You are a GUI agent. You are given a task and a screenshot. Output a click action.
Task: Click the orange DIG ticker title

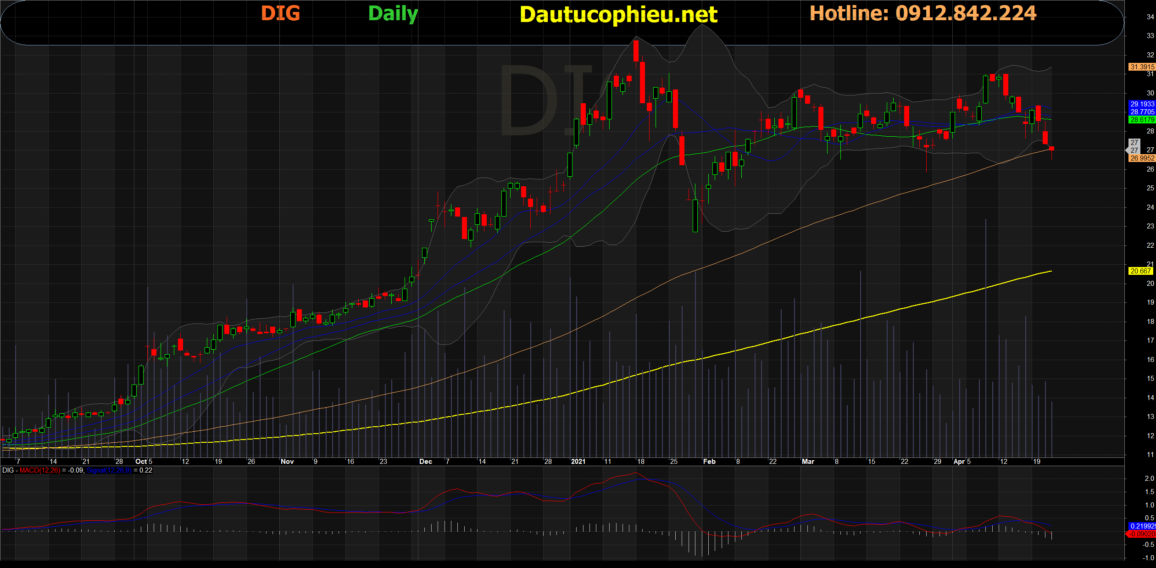point(280,13)
